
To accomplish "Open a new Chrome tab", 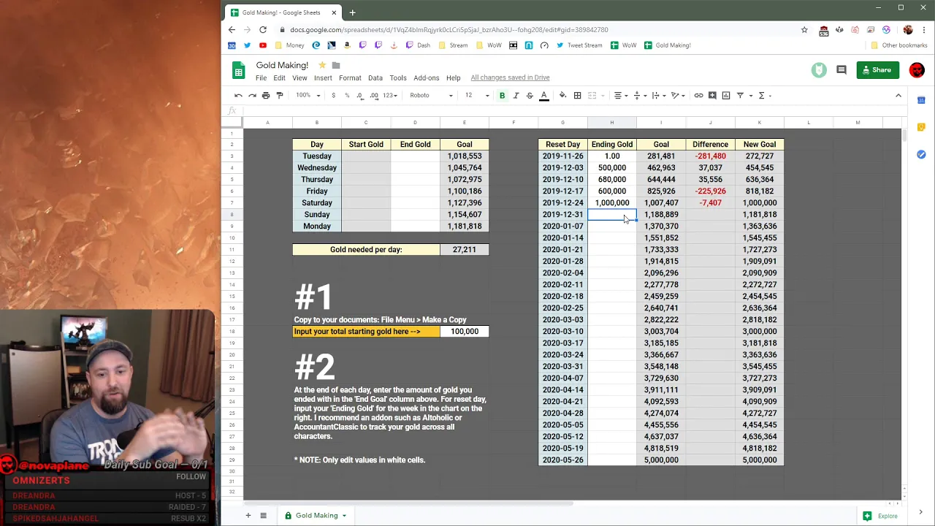I will coord(352,12).
